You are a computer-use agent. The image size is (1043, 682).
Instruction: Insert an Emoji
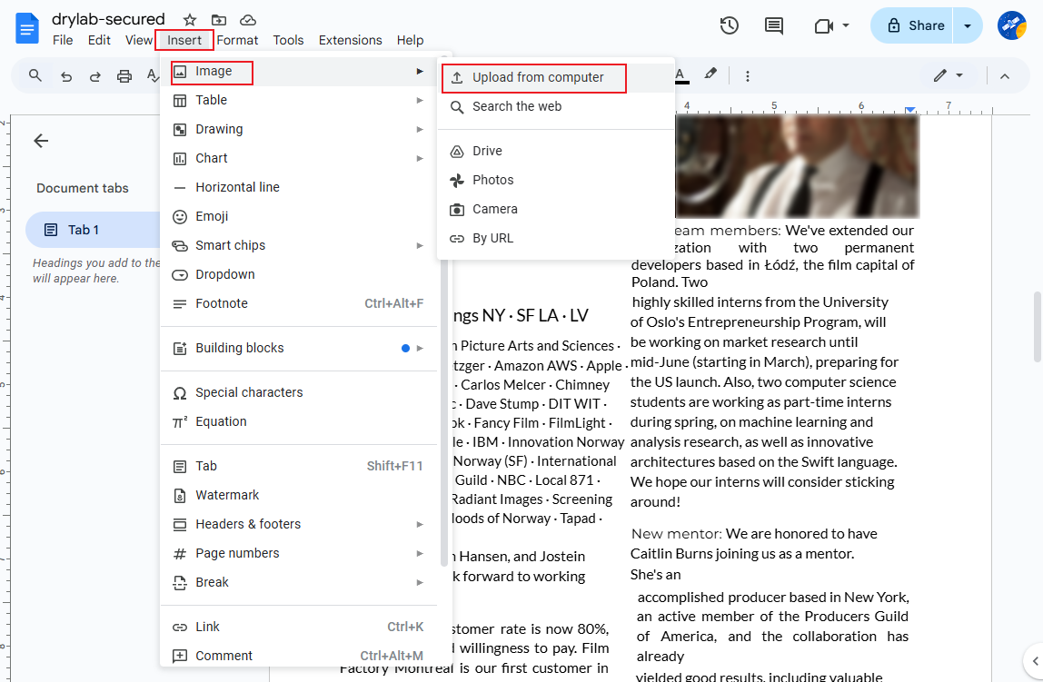(299, 217)
